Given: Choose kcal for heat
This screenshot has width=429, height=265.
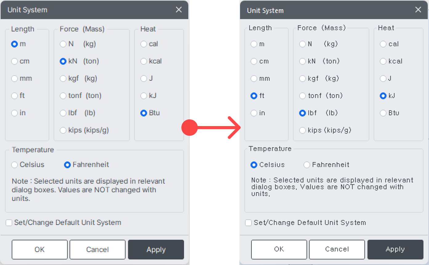Looking at the screenshot, I should coord(143,61).
